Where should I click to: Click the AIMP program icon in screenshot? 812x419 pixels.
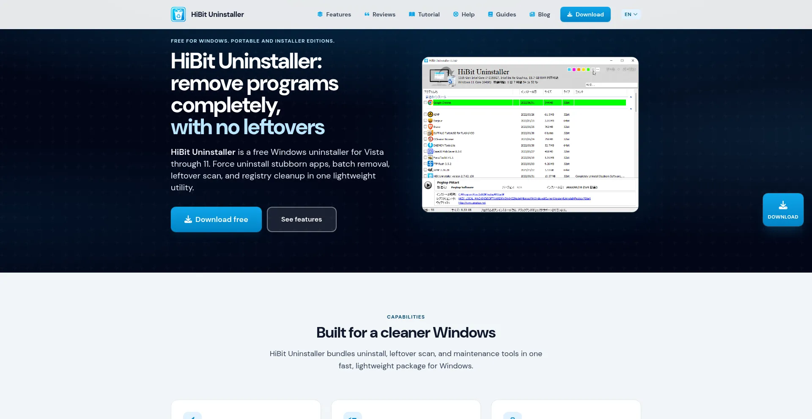(430, 114)
